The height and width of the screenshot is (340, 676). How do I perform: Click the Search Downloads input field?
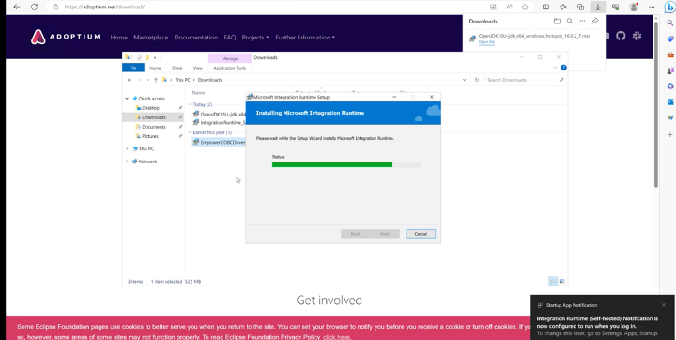click(x=525, y=80)
